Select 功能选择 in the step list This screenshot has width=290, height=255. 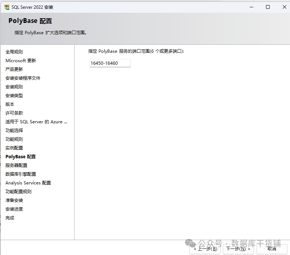(x=14, y=130)
